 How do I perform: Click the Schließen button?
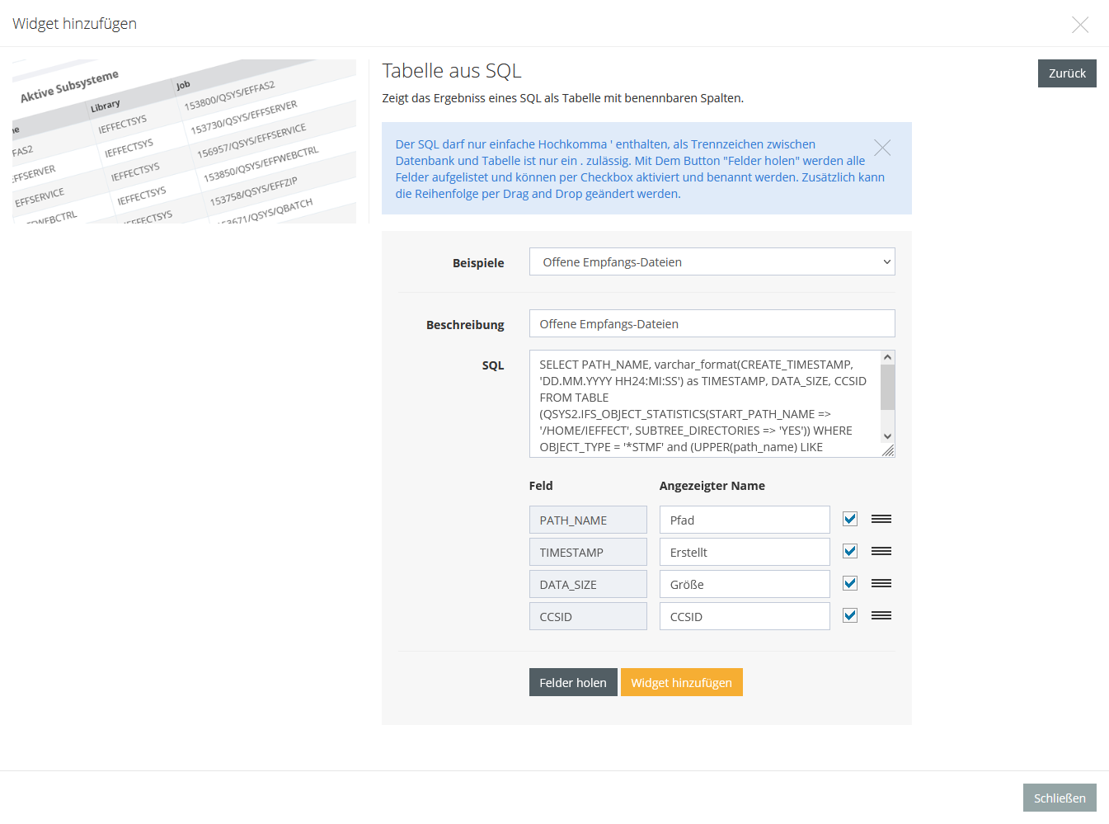[1060, 798]
